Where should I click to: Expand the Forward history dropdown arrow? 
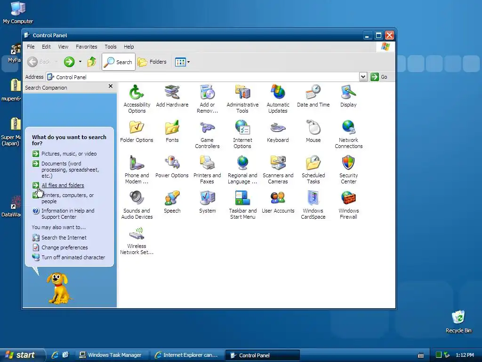pos(80,62)
